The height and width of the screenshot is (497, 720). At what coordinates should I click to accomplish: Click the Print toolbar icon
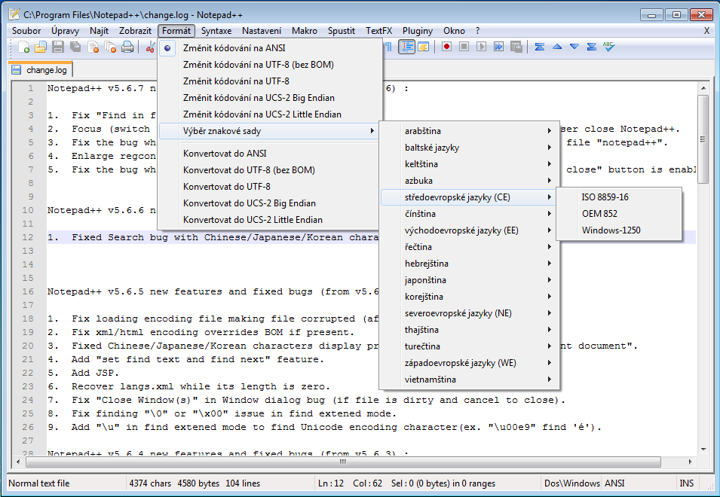[x=127, y=47]
